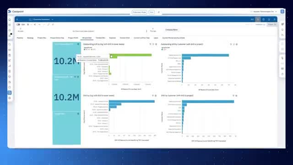The height and width of the screenshot is (165, 293).
Task: Click the Fullscreen Mode button
Action: (139, 12)
